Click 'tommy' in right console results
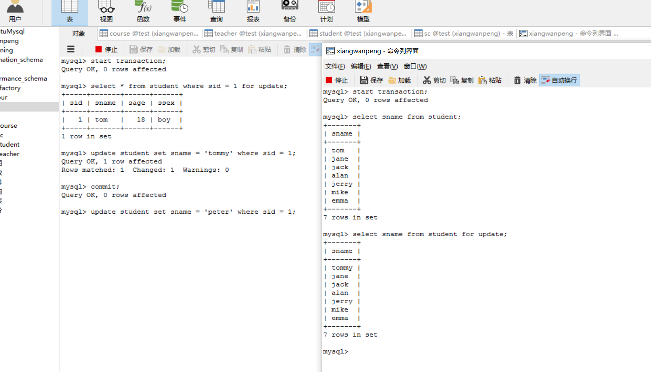Image resolution: width=651 pixels, height=372 pixels. coord(342,268)
